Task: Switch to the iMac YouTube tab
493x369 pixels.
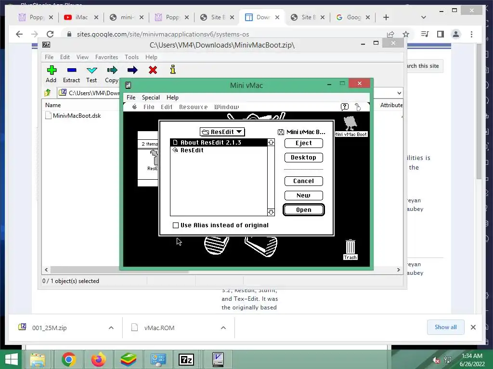Action: pos(81,17)
